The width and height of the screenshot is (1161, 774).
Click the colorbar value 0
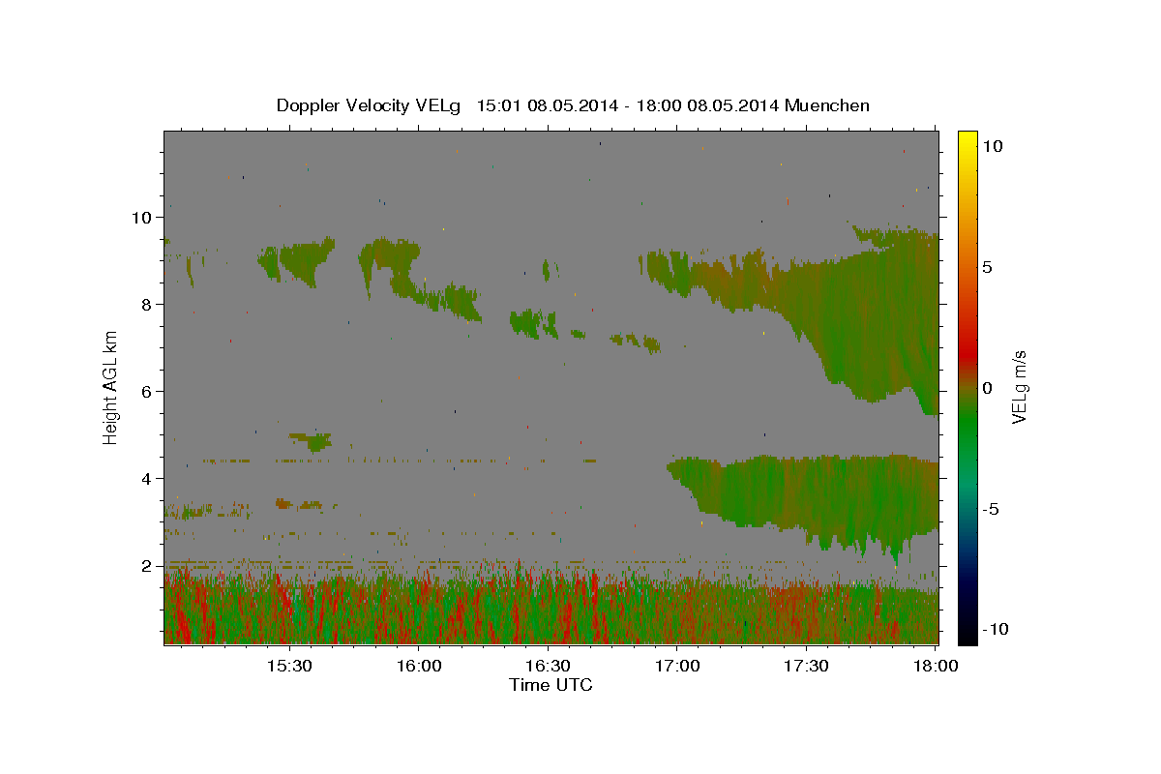[x=987, y=388]
